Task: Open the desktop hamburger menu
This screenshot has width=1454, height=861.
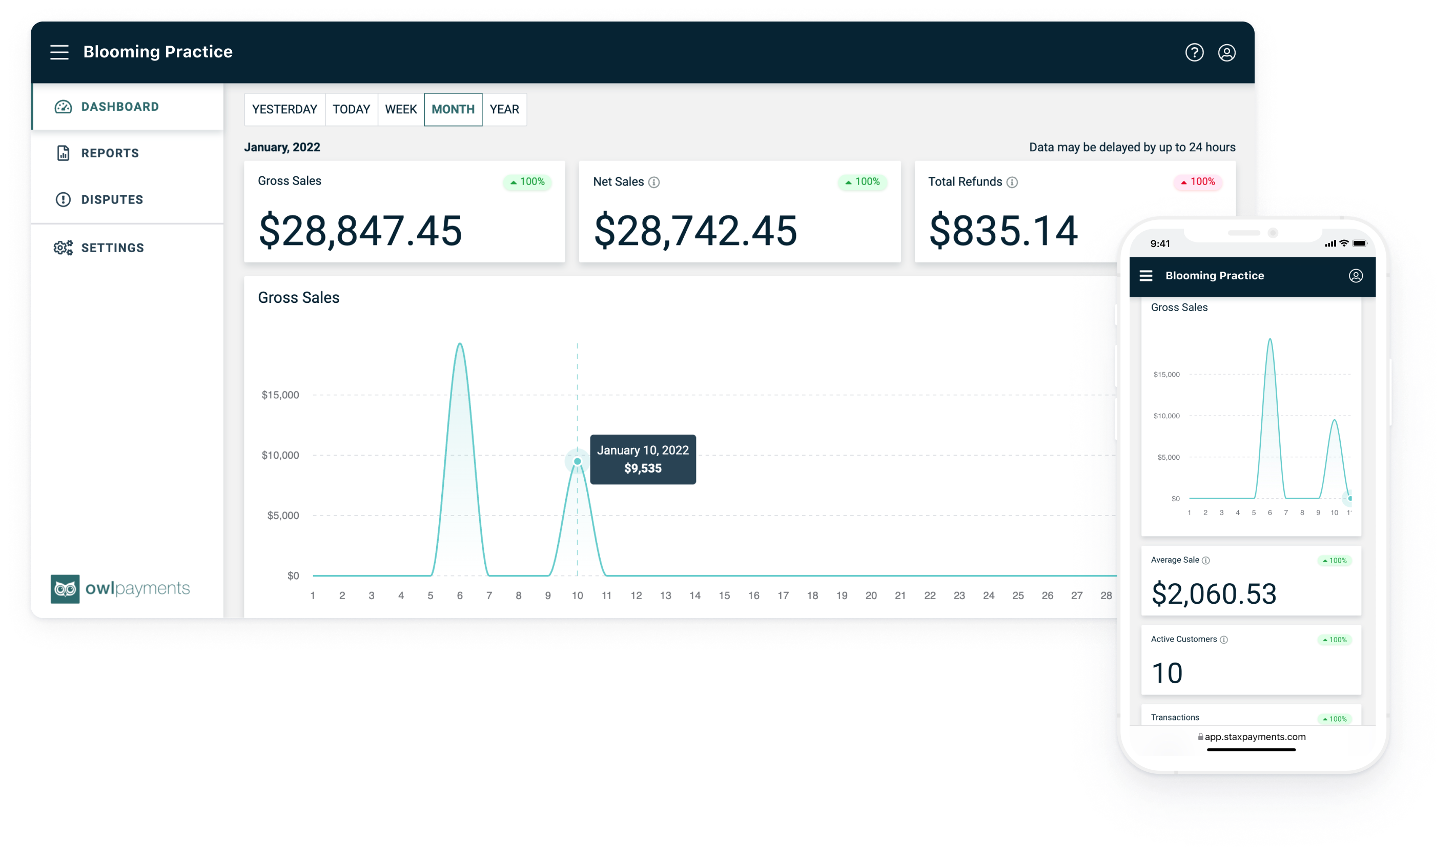Action: (59, 52)
